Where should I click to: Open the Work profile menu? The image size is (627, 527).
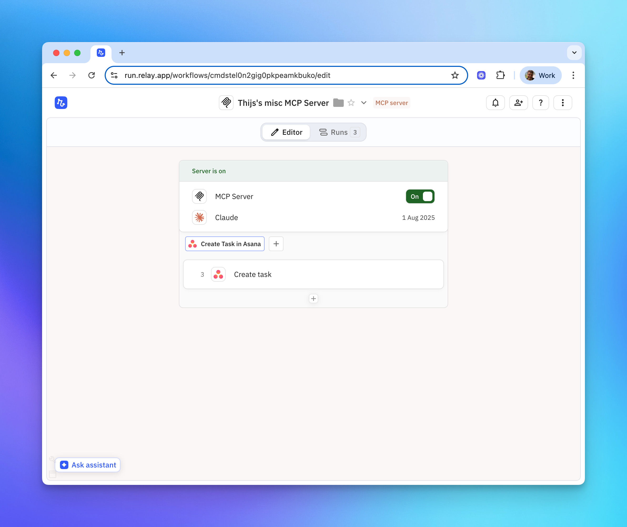click(540, 75)
